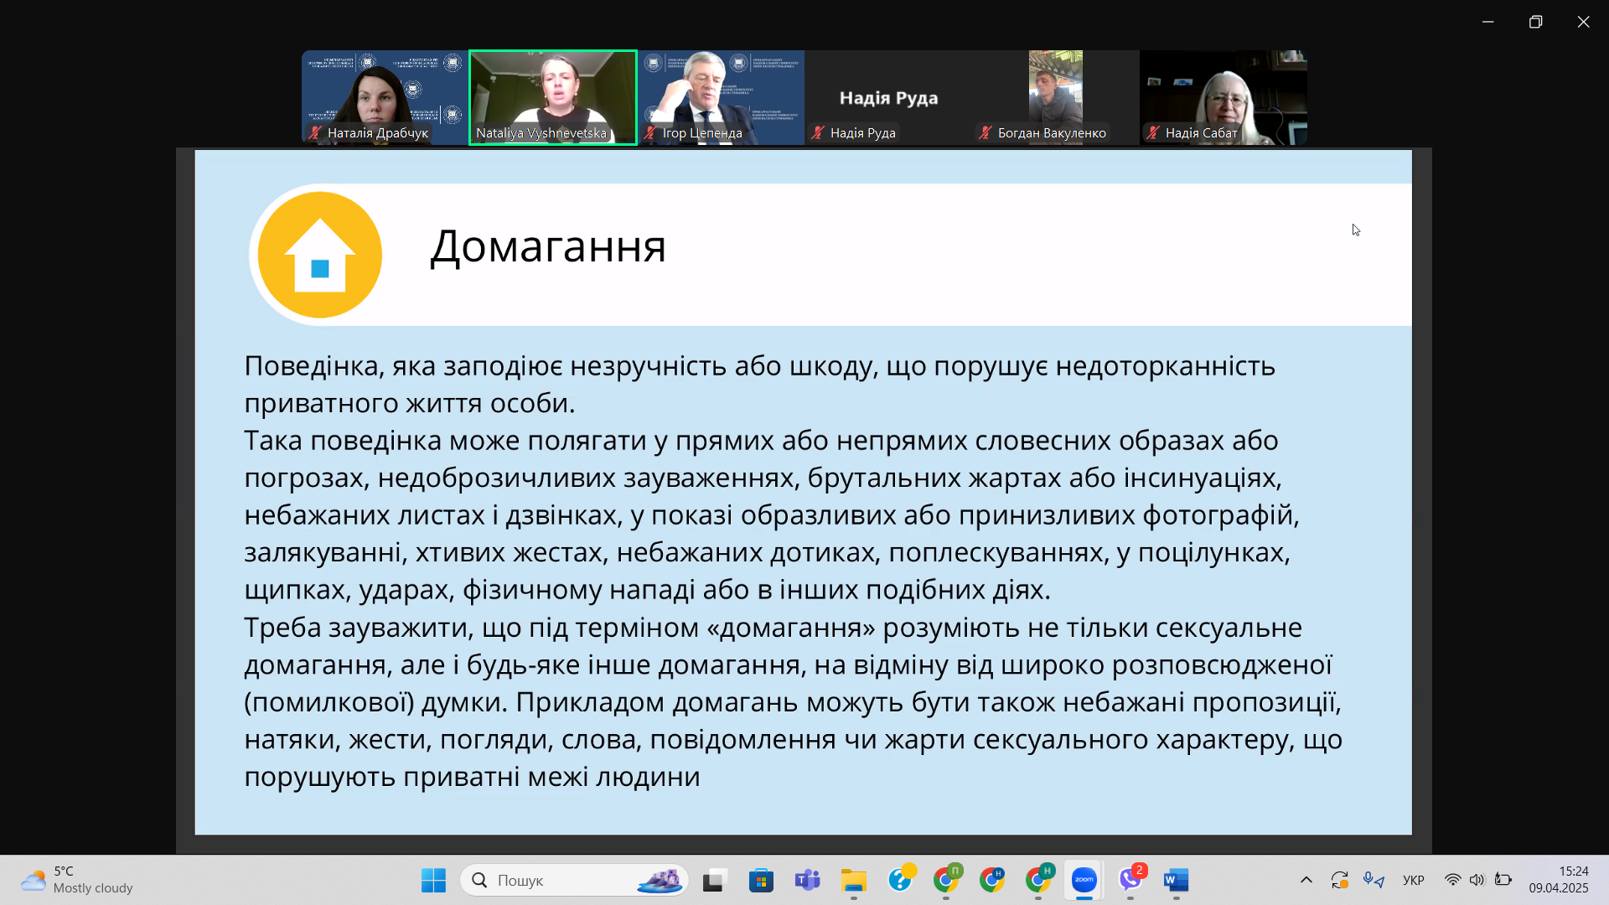Click Наталія Драбчук's video thumbnail
The width and height of the screenshot is (1609, 905).
pos(385,92)
